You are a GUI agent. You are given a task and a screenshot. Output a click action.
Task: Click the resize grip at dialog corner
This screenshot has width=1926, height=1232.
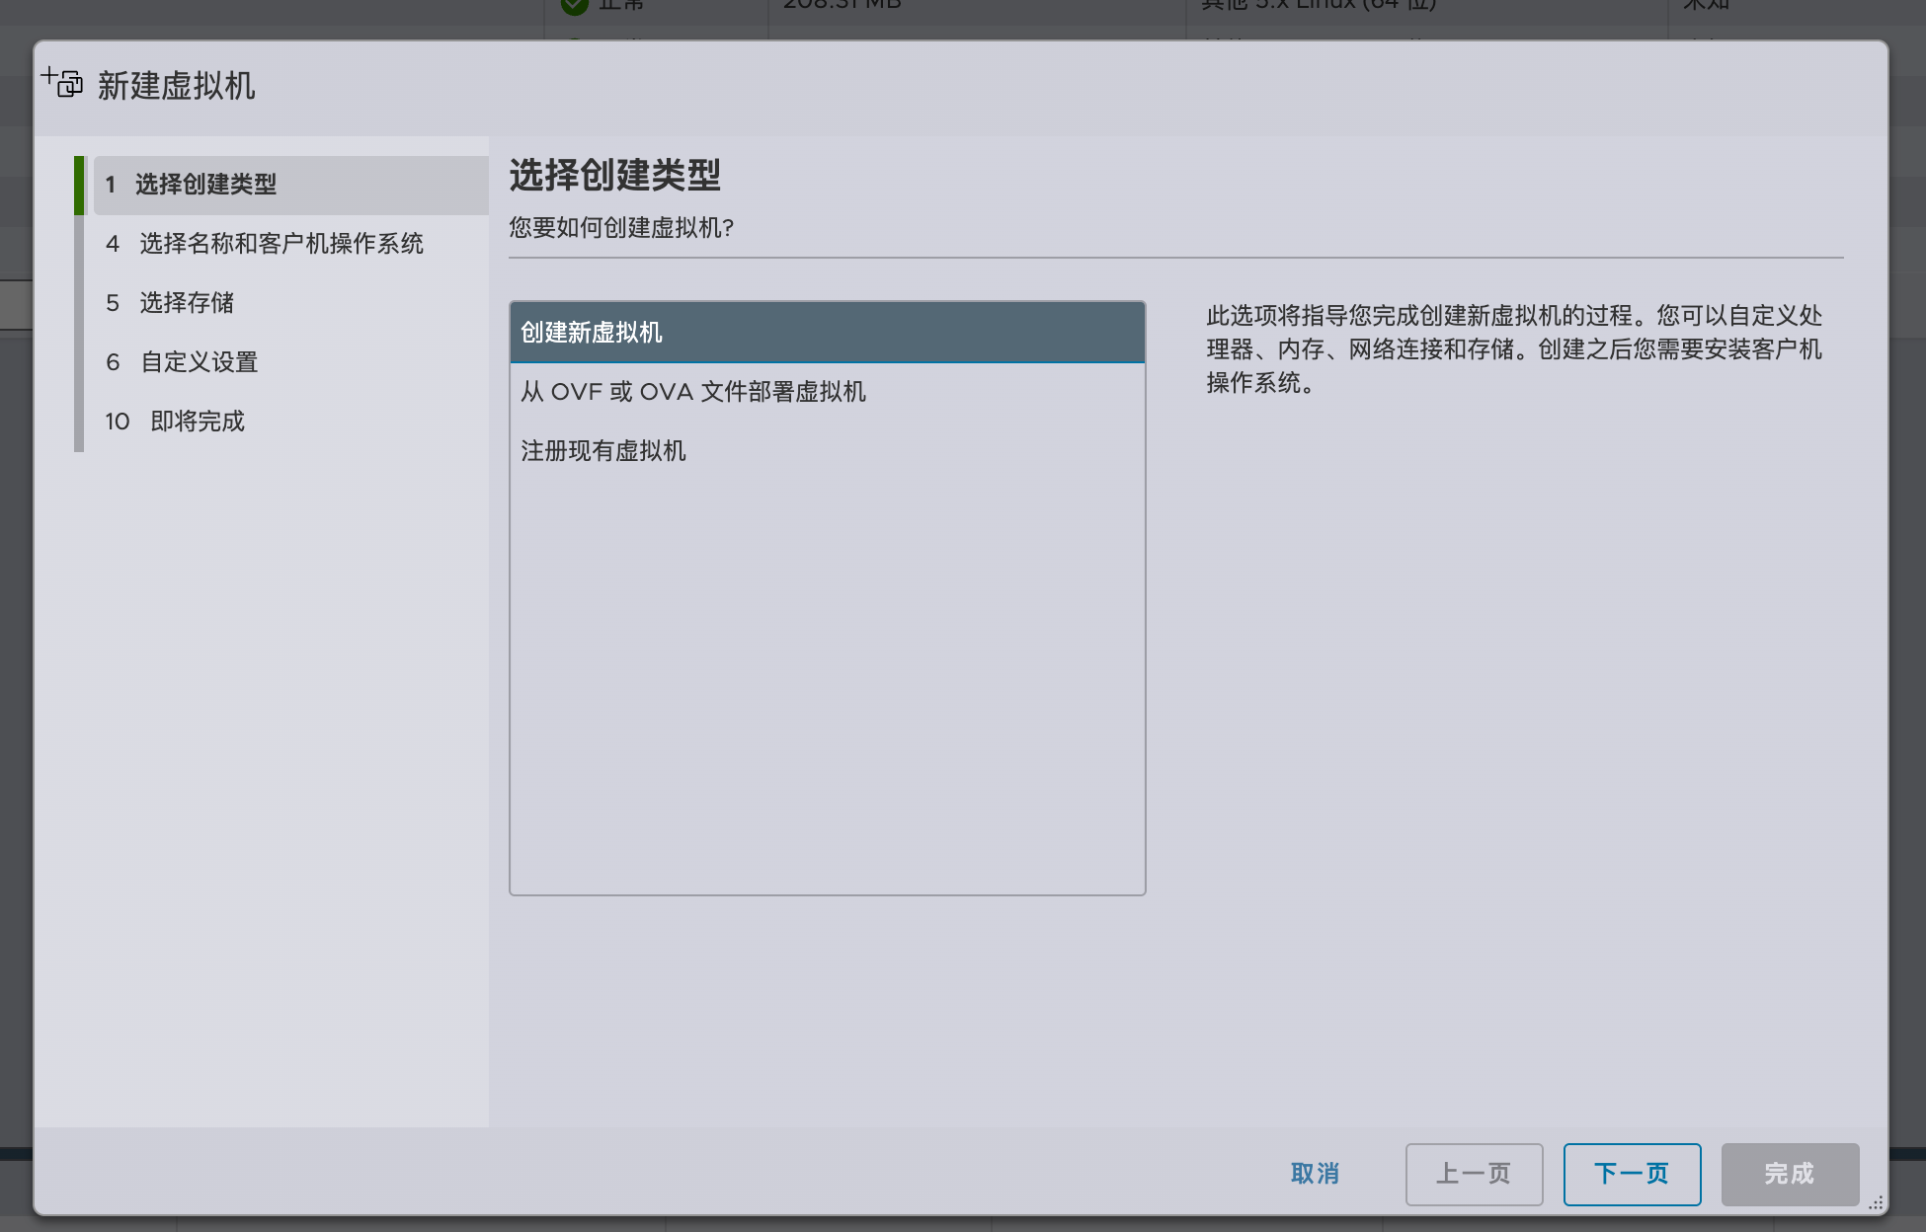[x=1876, y=1202]
